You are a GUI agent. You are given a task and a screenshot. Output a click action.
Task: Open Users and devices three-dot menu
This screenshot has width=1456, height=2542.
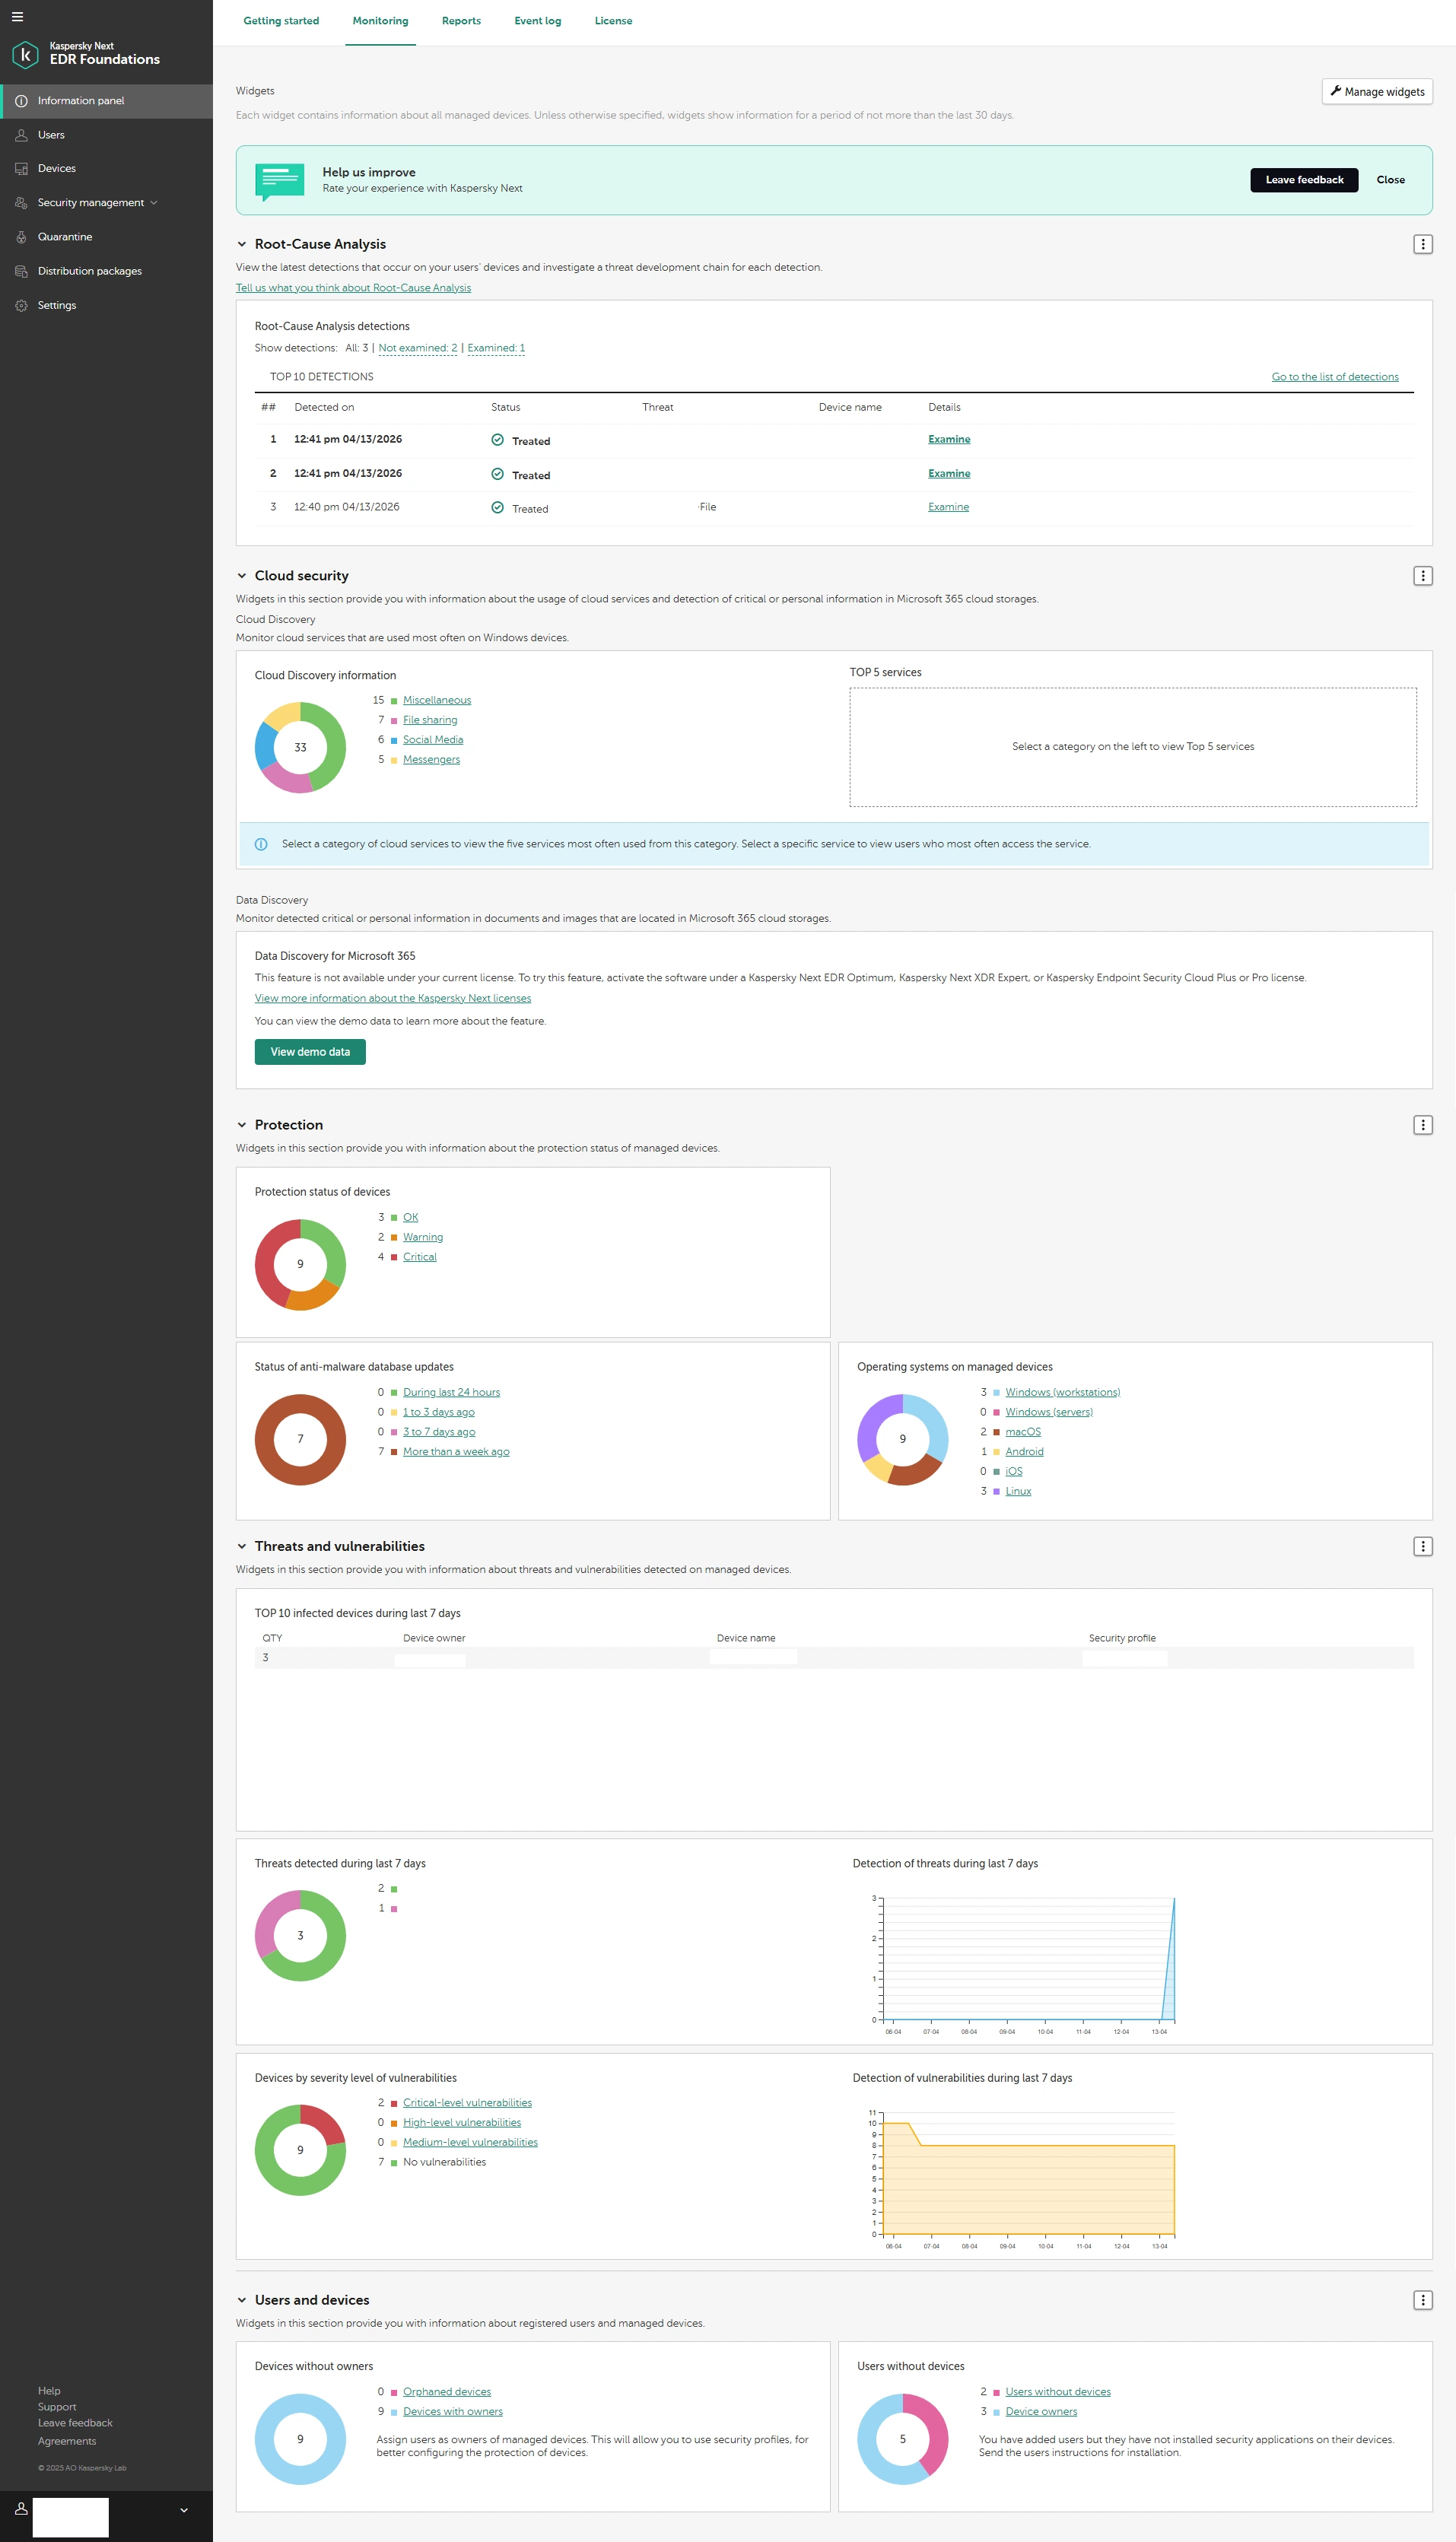pos(1422,2300)
